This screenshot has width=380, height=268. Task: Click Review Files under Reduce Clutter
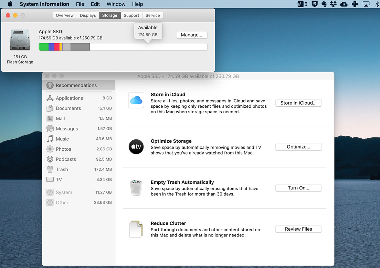pyautogui.click(x=298, y=229)
